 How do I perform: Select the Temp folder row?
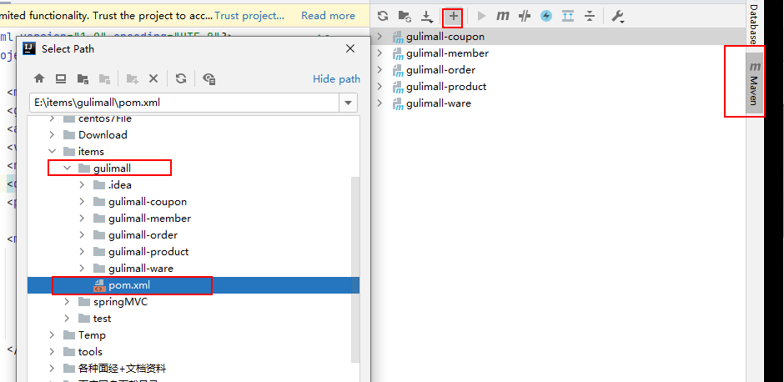click(193, 335)
